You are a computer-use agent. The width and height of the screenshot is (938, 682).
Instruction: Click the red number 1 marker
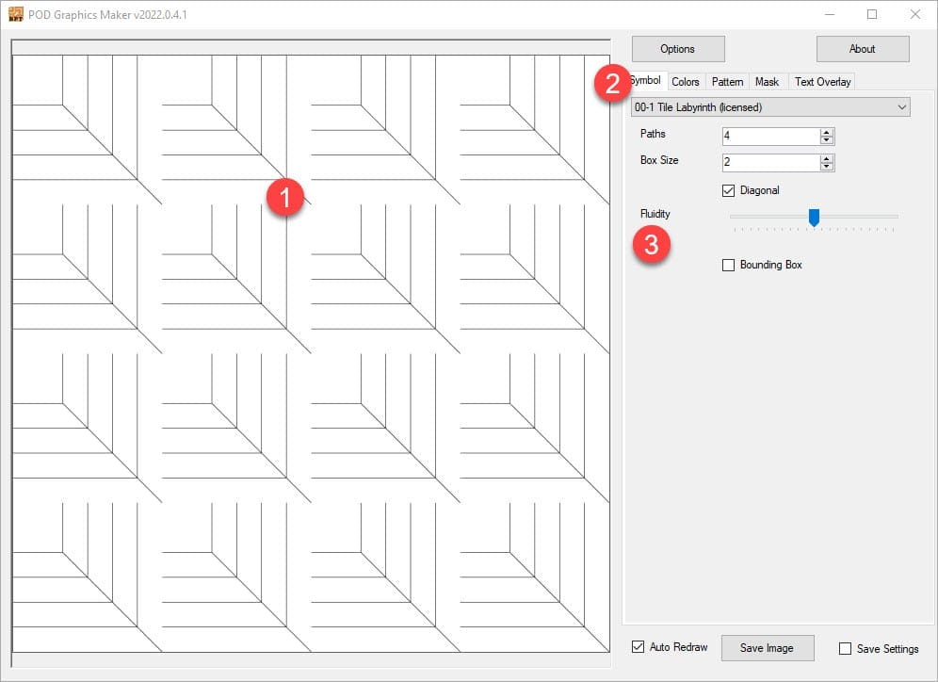tap(284, 199)
